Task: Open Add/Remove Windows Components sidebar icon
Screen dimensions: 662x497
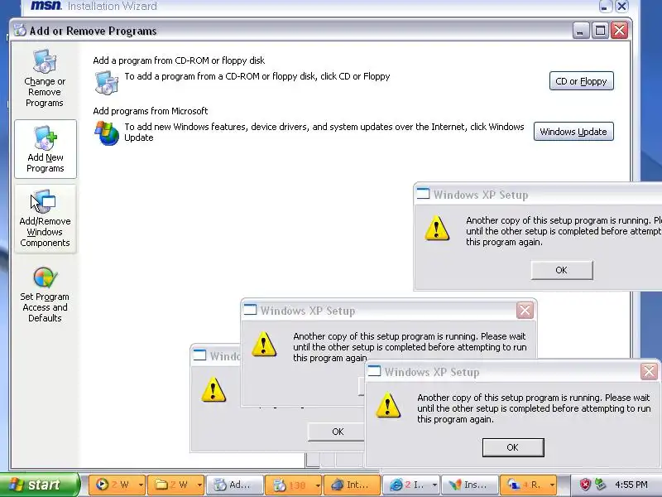Action: tap(45, 219)
